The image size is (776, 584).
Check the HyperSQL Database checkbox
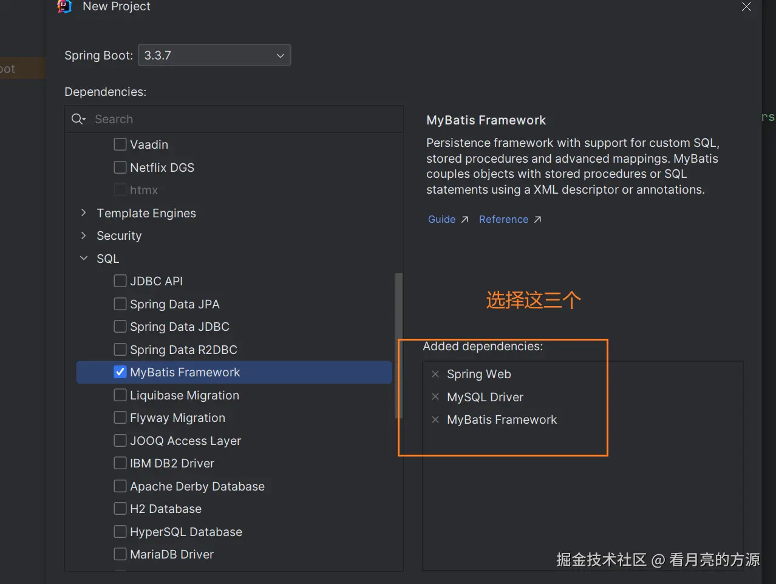pyautogui.click(x=120, y=532)
